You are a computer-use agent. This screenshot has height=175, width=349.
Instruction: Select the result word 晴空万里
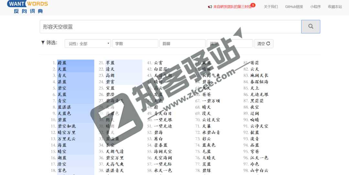67,133
